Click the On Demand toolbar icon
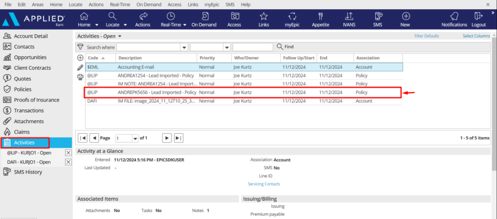 click(x=204, y=16)
